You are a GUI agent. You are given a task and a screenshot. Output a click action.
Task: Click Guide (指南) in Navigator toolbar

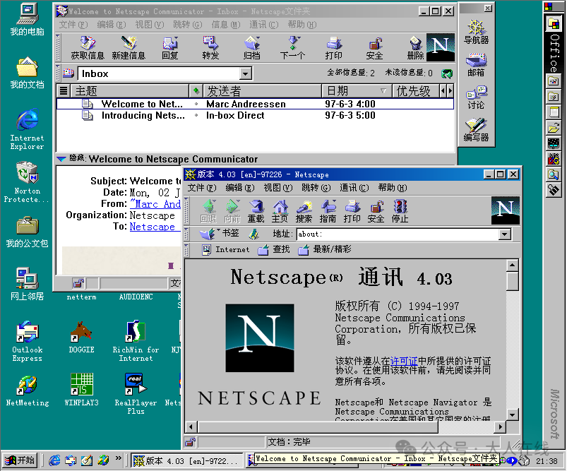(x=328, y=211)
